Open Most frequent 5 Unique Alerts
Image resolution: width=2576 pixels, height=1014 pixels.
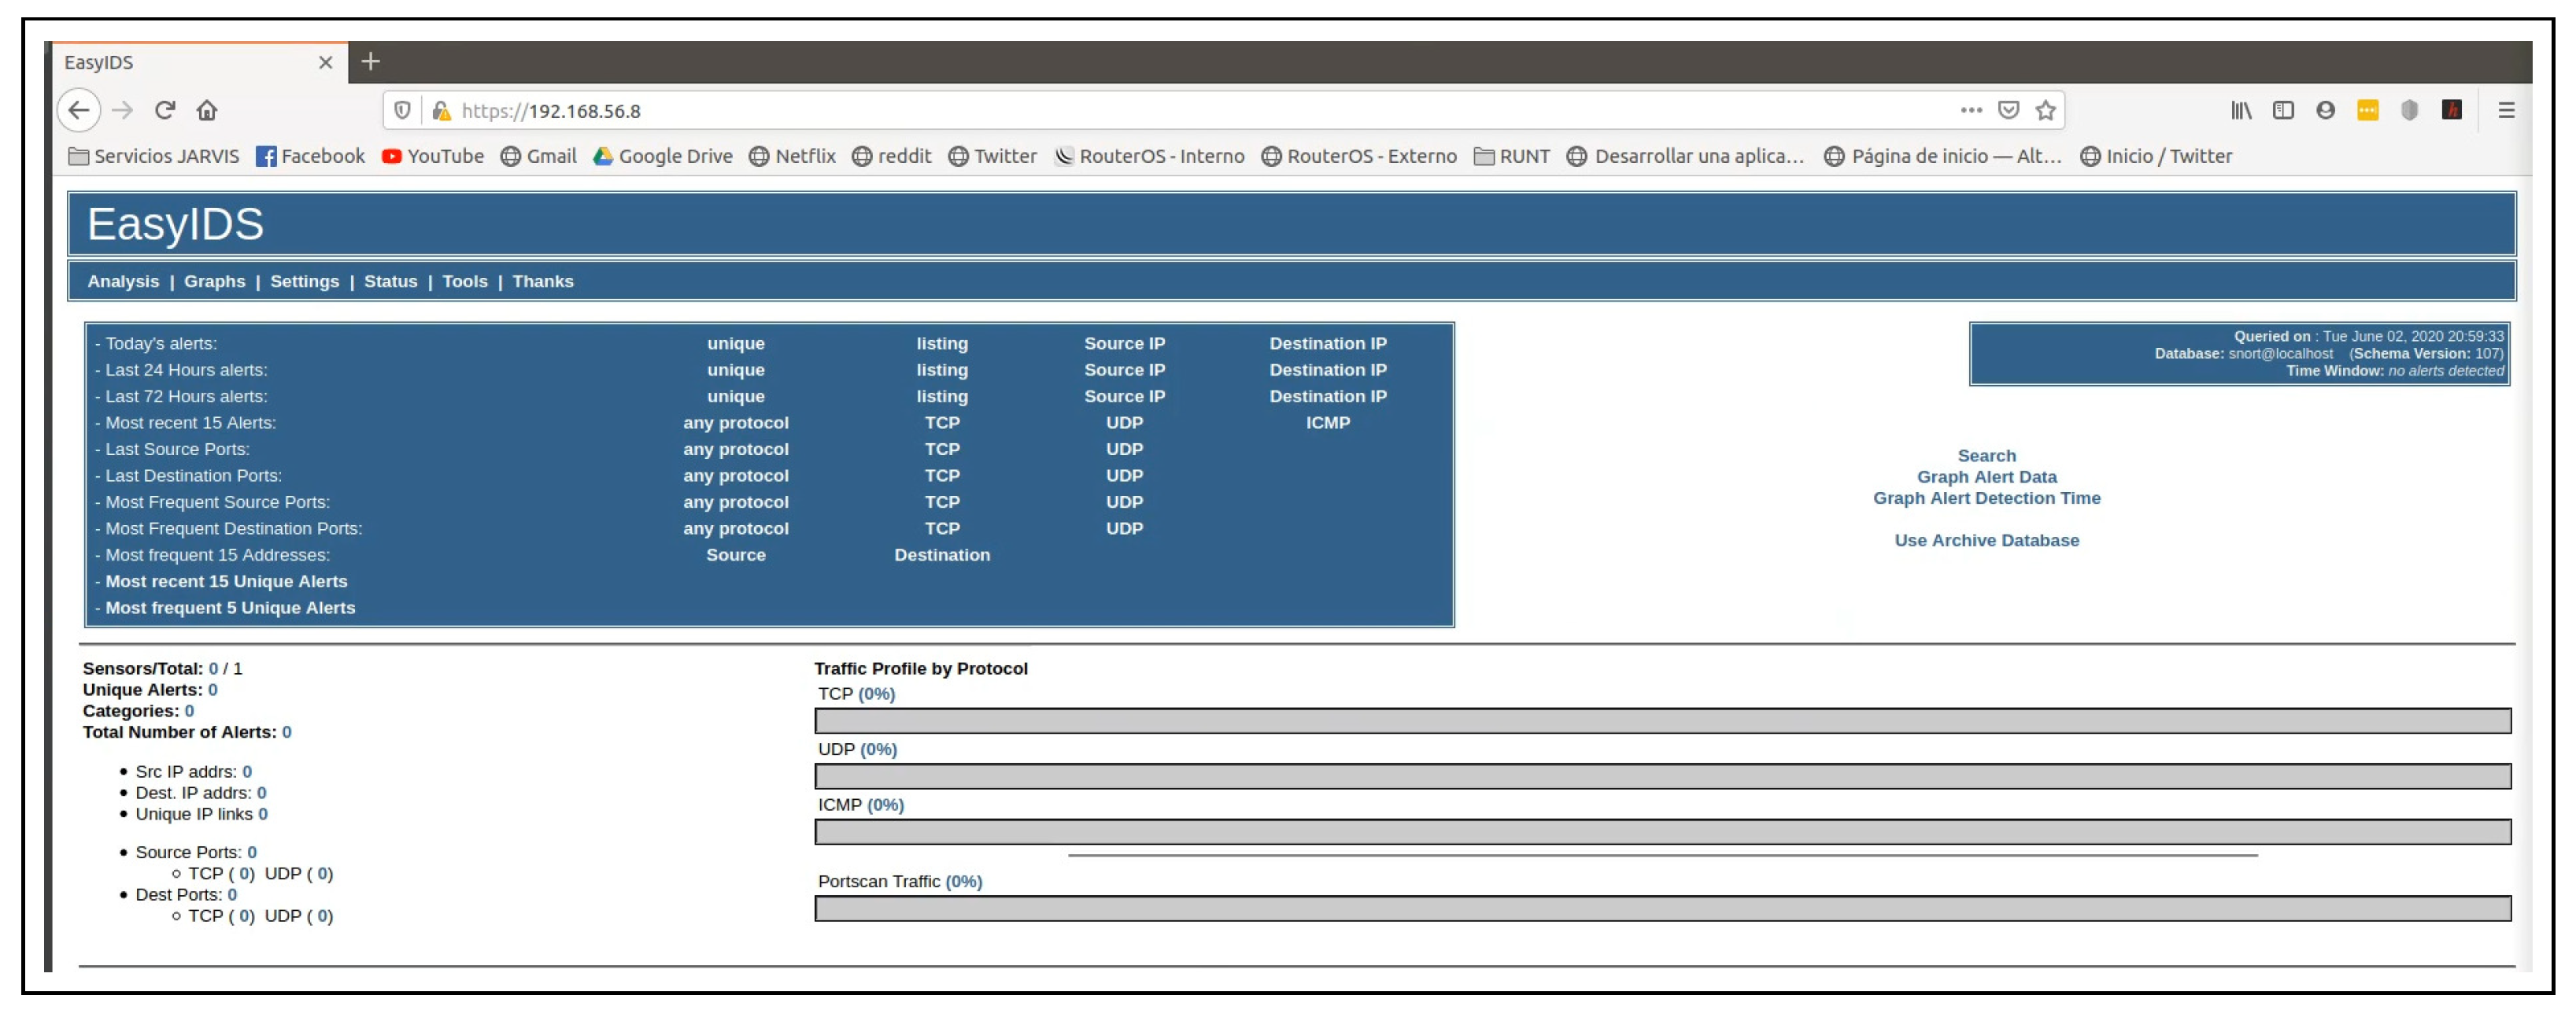[230, 608]
